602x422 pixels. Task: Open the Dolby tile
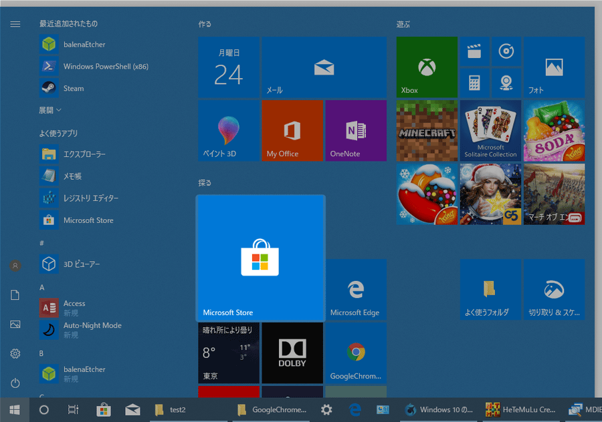(x=292, y=353)
